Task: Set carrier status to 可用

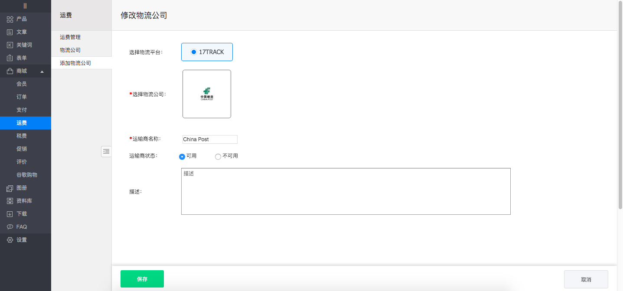Action: 182,156
